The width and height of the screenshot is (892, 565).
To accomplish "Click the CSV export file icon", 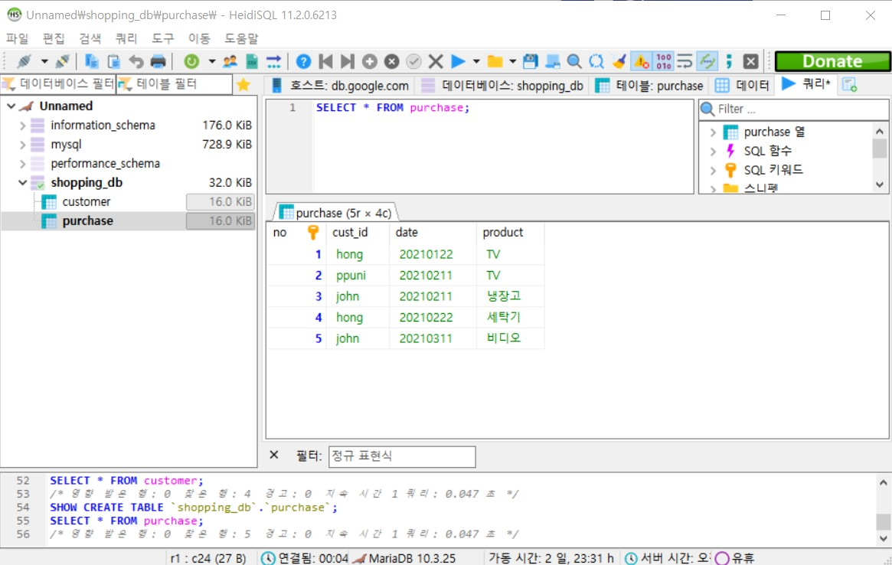I will 252,61.
